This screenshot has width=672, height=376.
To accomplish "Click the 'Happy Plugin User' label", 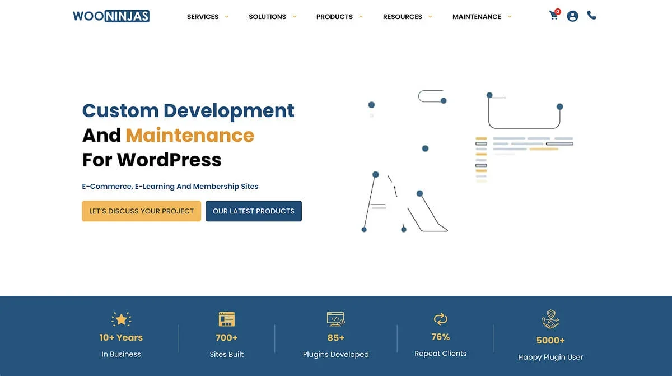I will (x=550, y=357).
